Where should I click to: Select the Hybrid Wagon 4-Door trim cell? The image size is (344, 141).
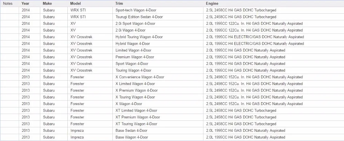158,44
